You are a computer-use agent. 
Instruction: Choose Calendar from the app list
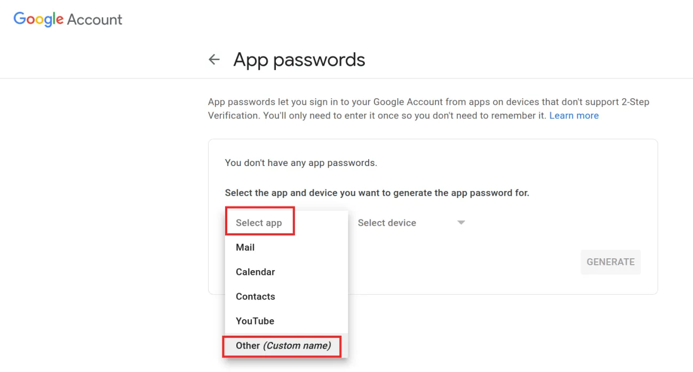pyautogui.click(x=255, y=272)
